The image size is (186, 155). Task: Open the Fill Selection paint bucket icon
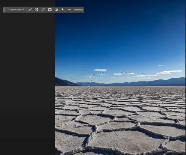(x=63, y=10)
